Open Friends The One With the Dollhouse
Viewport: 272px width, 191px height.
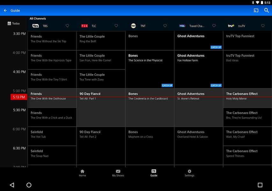point(52,98)
